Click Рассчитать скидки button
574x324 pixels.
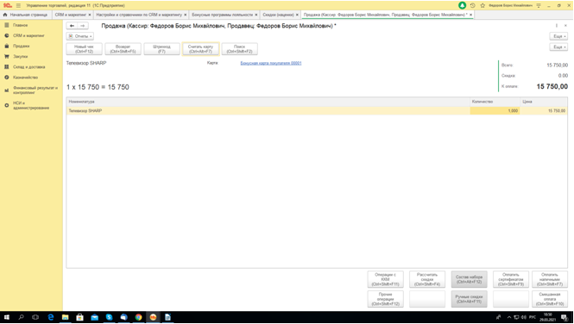tap(427, 279)
